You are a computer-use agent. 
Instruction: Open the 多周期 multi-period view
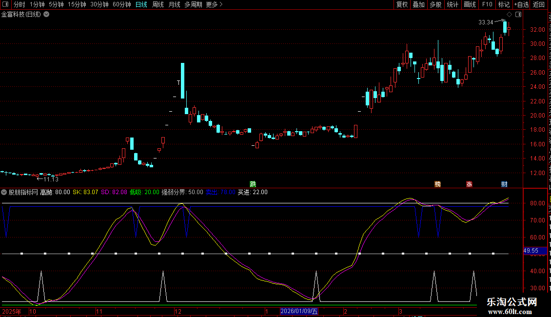click(x=193, y=4)
